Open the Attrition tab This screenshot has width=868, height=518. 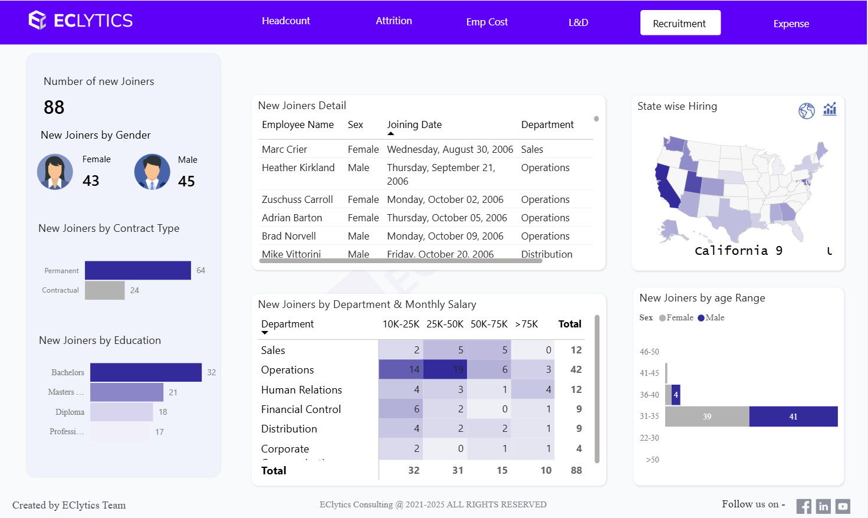[394, 21]
